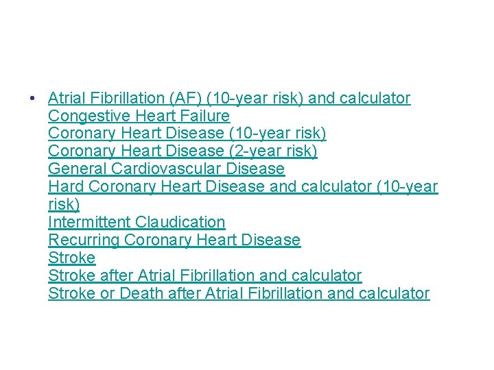Image resolution: width=494 pixels, height=370 pixels.
Task: Click '(2-year risk)' text in Coronary Heart Disease link
Action: tap(273, 151)
